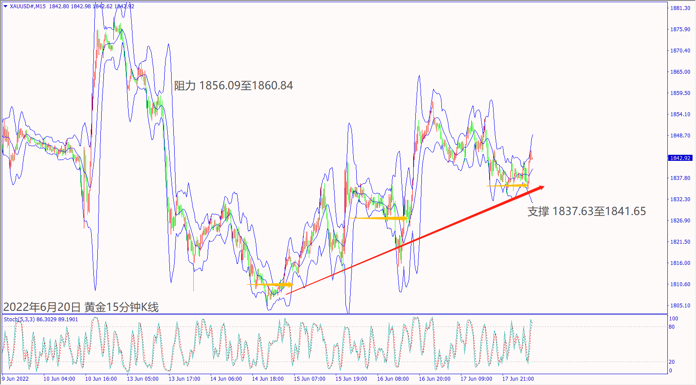The image size is (696, 385).
Task: Click price level 1821.50 on the price scale
Action: 680,242
